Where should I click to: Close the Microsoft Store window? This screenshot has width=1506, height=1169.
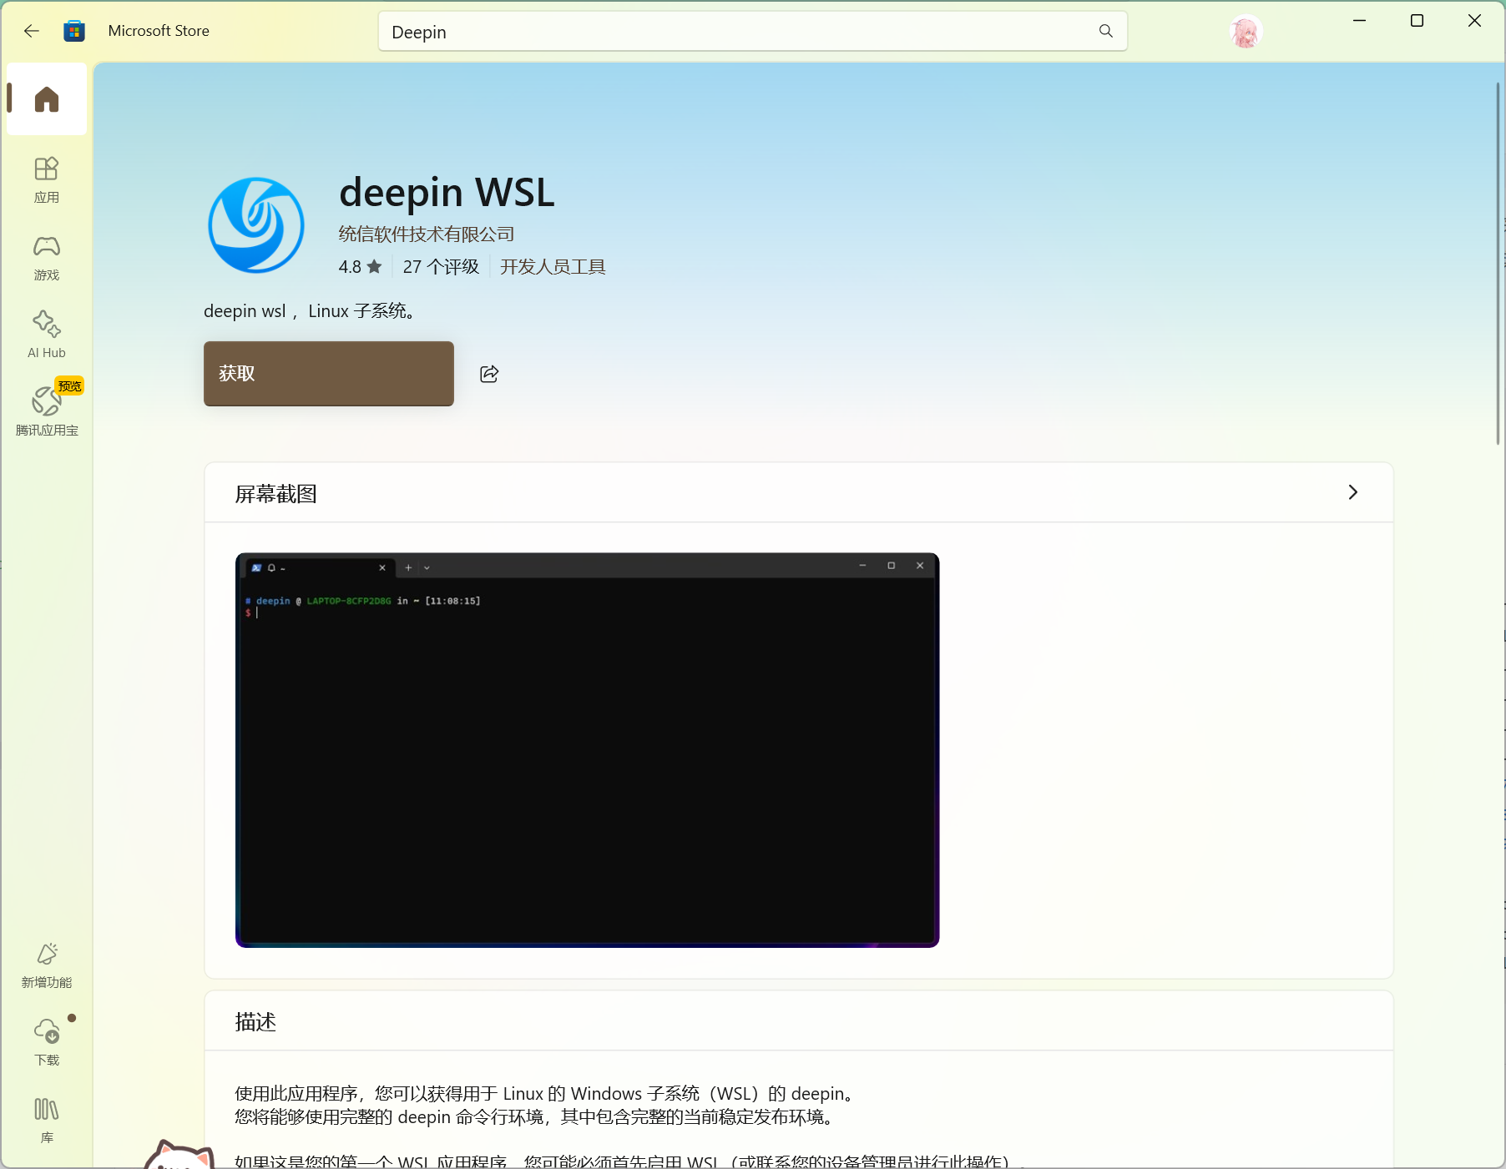click(x=1474, y=21)
